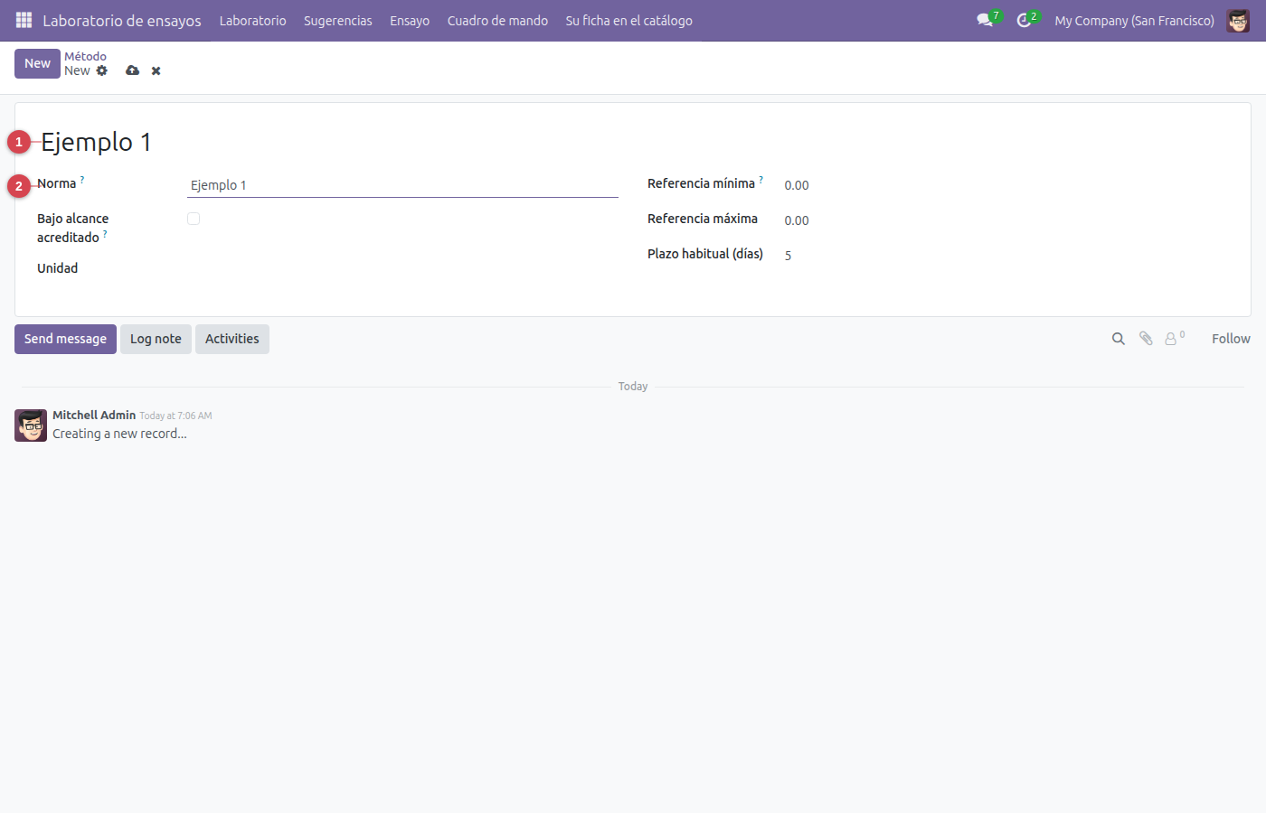This screenshot has width=1266, height=813.
Task: Click the Unidad field value area
Action: [x=402, y=268]
